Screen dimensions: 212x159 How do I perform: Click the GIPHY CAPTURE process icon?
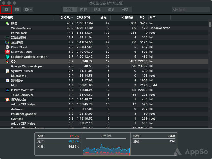[7, 90]
